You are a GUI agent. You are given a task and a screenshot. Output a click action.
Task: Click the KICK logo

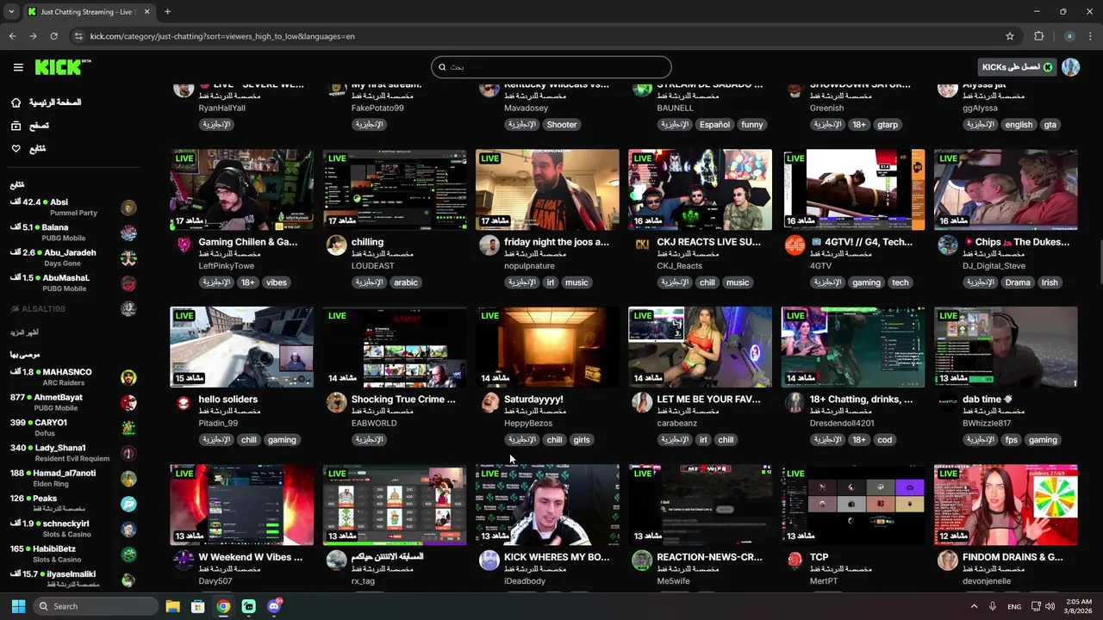[x=63, y=67]
